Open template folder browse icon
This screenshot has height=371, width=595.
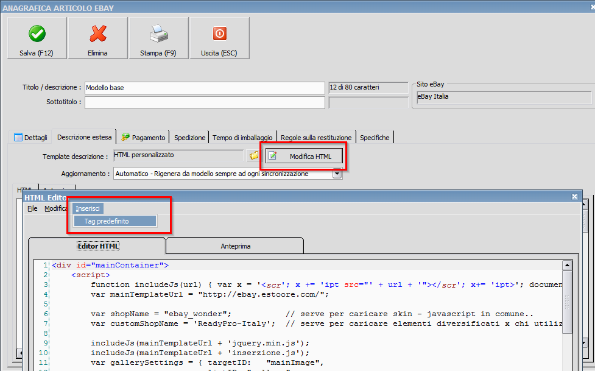pyautogui.click(x=254, y=155)
